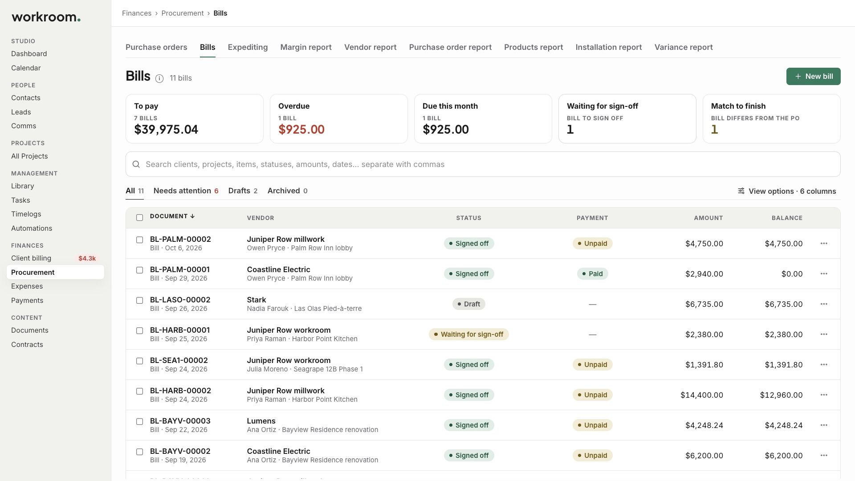855x481 pixels.
Task: Open the Expediting tab
Action: click(248, 47)
